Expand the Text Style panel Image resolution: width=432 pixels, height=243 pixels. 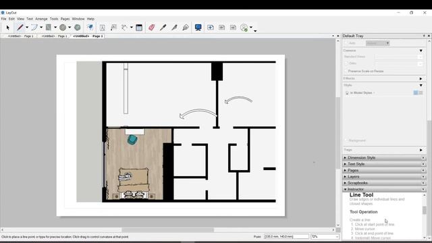[345, 164]
